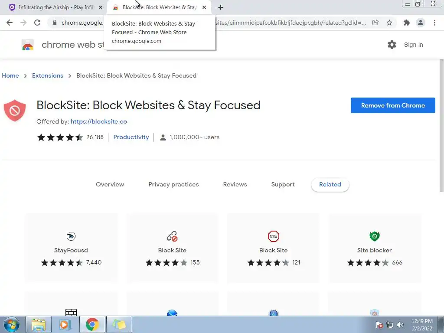
Task: Go to Home breadcrumb link
Action: (x=10, y=75)
